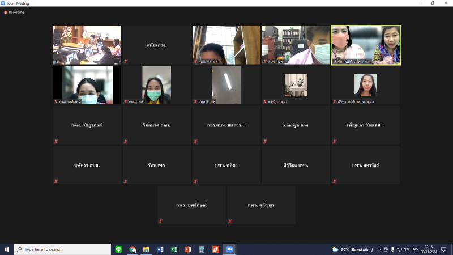Open Microsoft Excel from the taskbar
Screen dimensions: 453x255
click(174, 249)
